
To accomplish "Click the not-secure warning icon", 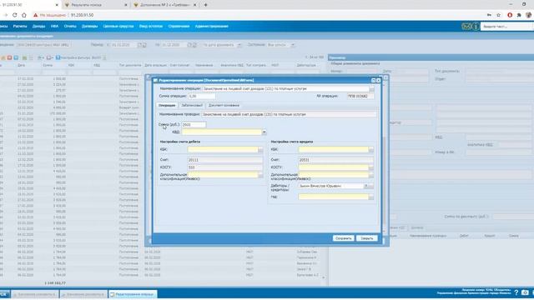I will (35, 15).
